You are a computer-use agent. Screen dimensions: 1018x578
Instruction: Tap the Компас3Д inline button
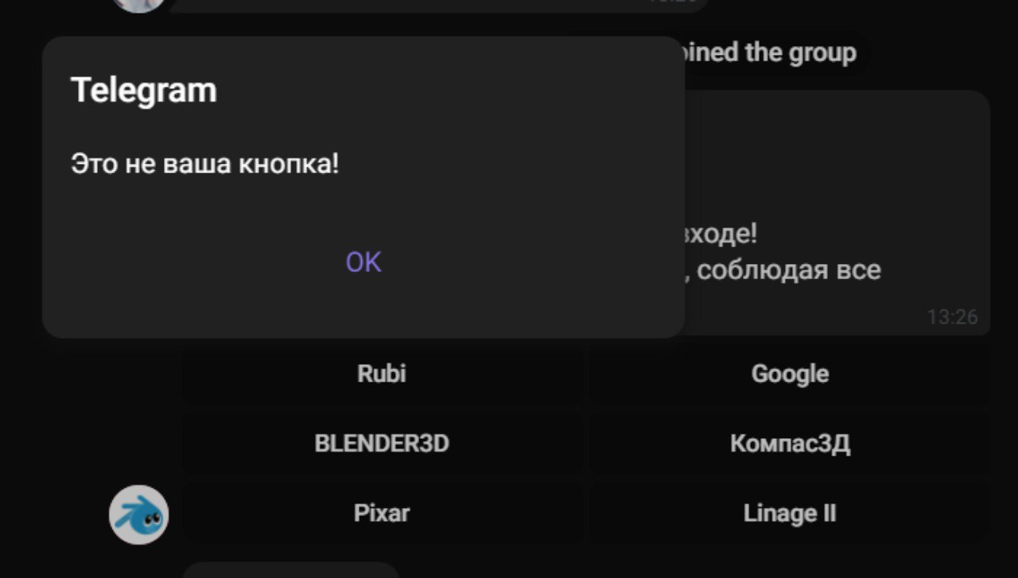(790, 443)
